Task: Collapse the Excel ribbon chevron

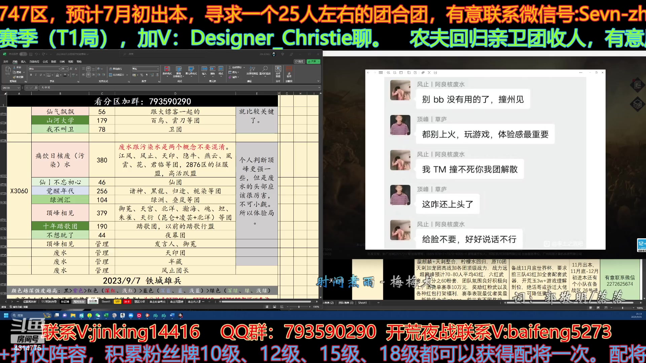Action: [318, 81]
